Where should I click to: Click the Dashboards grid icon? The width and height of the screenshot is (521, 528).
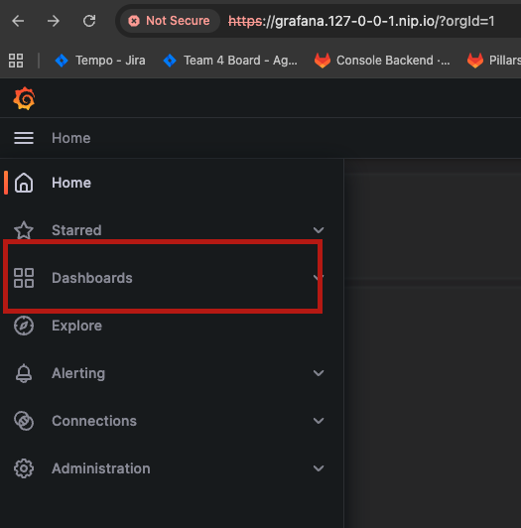pyautogui.click(x=24, y=278)
